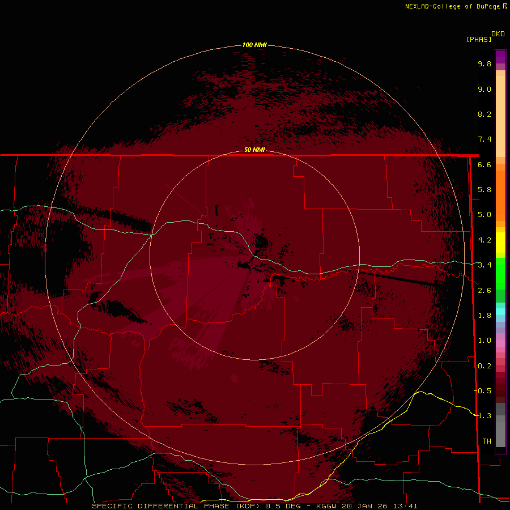Select the 1.8 legend value
The width and height of the screenshot is (510, 510).
484,316
